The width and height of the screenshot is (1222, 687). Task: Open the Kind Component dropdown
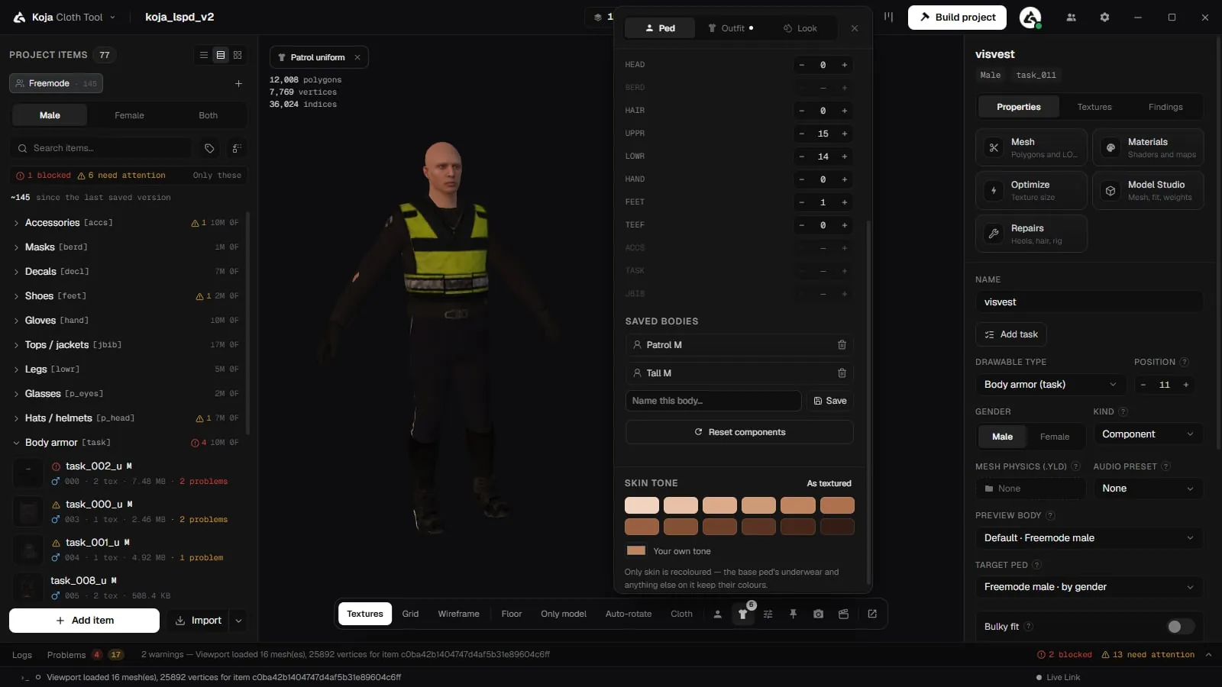[1147, 434]
